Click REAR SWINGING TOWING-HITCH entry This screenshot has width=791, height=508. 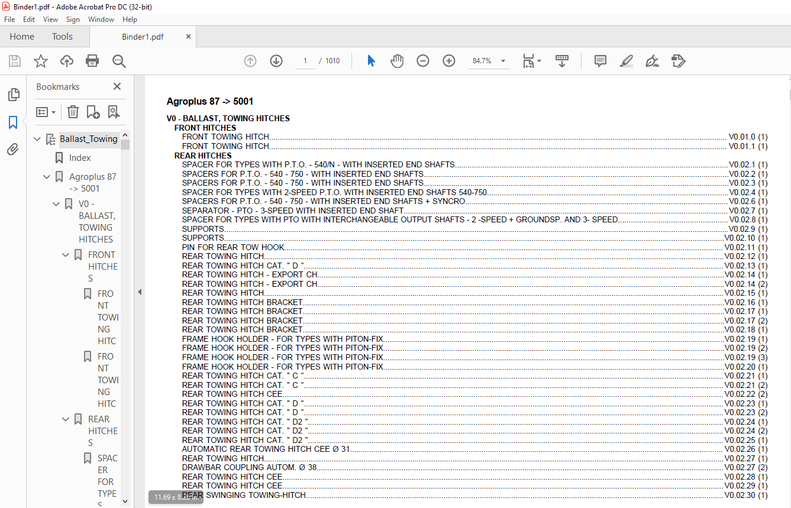(474, 495)
